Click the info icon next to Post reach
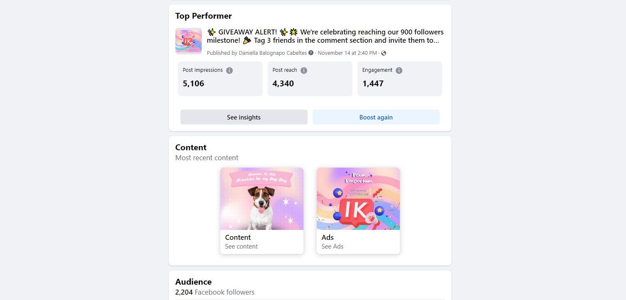This screenshot has height=300, width=626. point(304,71)
